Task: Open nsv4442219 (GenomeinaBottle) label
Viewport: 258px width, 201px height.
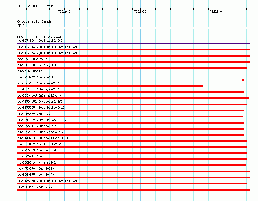Action: tap(42, 120)
